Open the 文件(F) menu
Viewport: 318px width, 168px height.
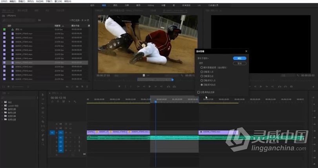[4, 1]
